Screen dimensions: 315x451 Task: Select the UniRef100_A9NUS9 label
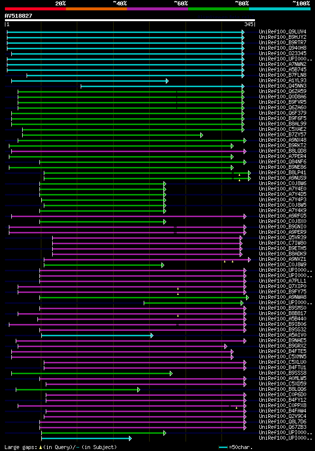(283, 178)
